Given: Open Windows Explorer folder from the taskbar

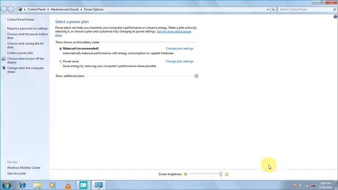Looking at the screenshot, I should coord(37,185).
